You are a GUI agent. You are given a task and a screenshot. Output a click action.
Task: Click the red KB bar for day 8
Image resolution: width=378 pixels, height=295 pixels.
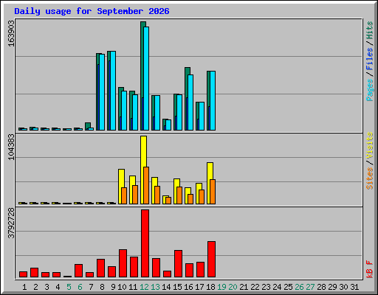tap(100, 268)
